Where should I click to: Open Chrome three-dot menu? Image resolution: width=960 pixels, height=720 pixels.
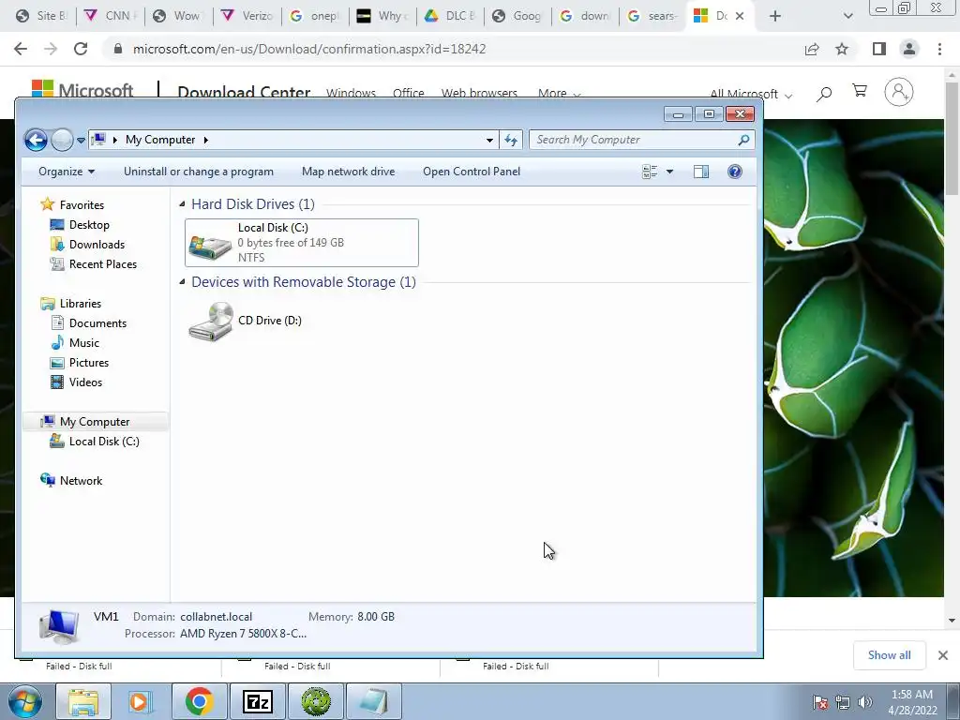tap(939, 49)
